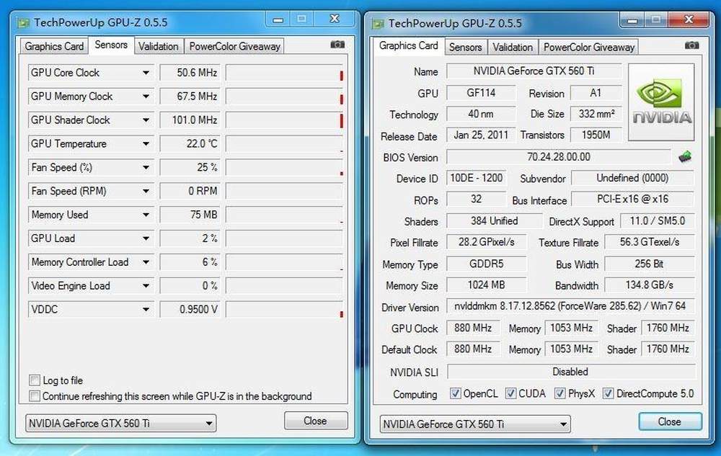Click the camera screenshot icon in Sensors window
This screenshot has height=456, width=721.
point(337,45)
